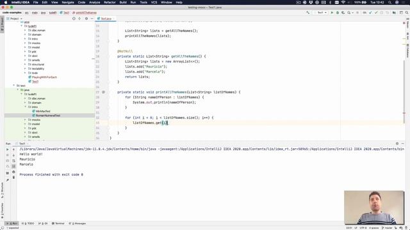Expand the structural folder
This screenshot has width=410, height=230.
coord(25,65)
